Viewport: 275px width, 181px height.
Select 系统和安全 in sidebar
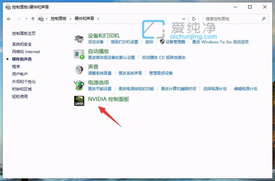coord(22,44)
